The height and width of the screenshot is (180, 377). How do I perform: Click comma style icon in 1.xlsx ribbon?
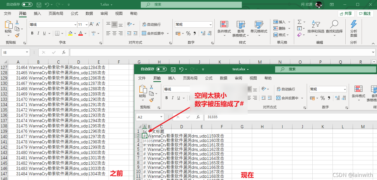click(x=195, y=33)
